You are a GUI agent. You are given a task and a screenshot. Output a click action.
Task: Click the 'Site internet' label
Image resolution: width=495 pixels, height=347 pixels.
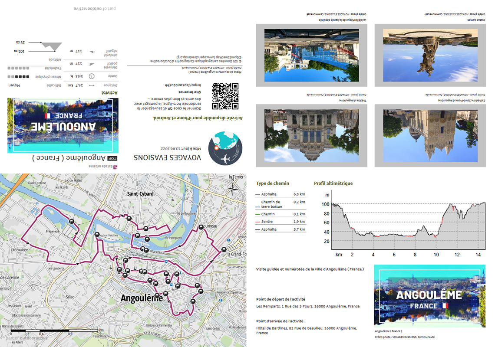(190, 92)
